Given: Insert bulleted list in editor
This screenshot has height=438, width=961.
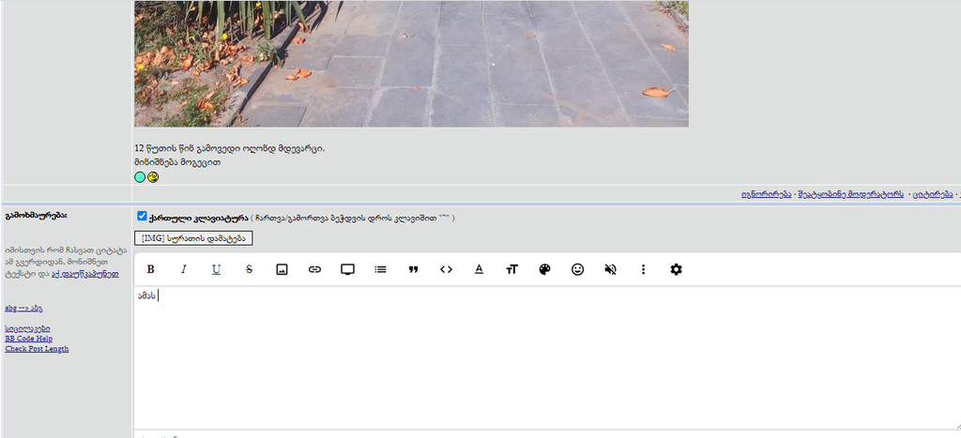Looking at the screenshot, I should pos(381,269).
